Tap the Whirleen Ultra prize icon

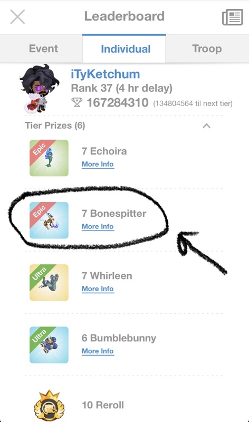click(x=49, y=283)
